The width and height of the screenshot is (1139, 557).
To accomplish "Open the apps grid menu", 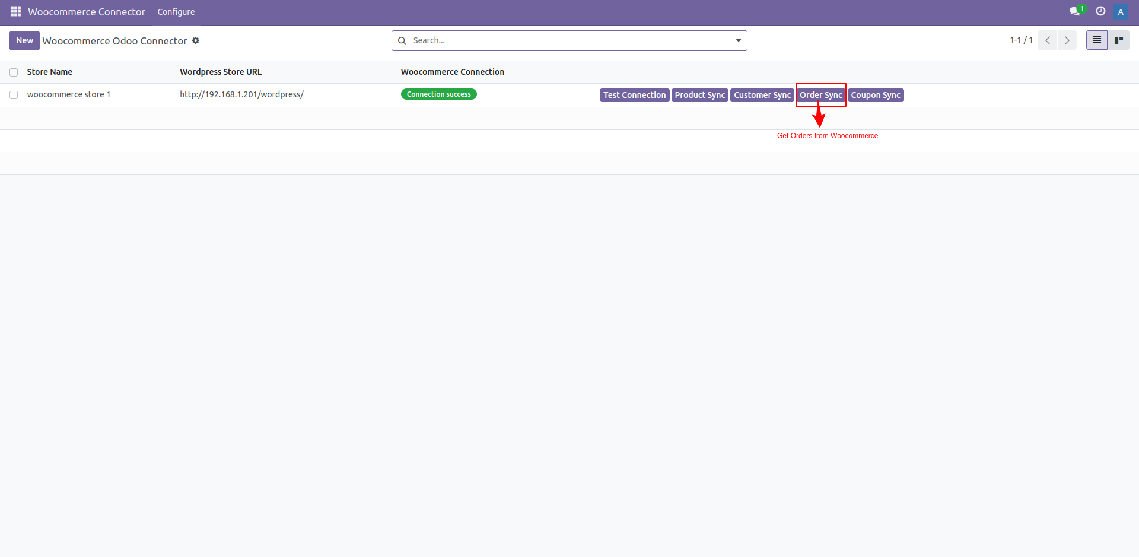I will 15,11.
